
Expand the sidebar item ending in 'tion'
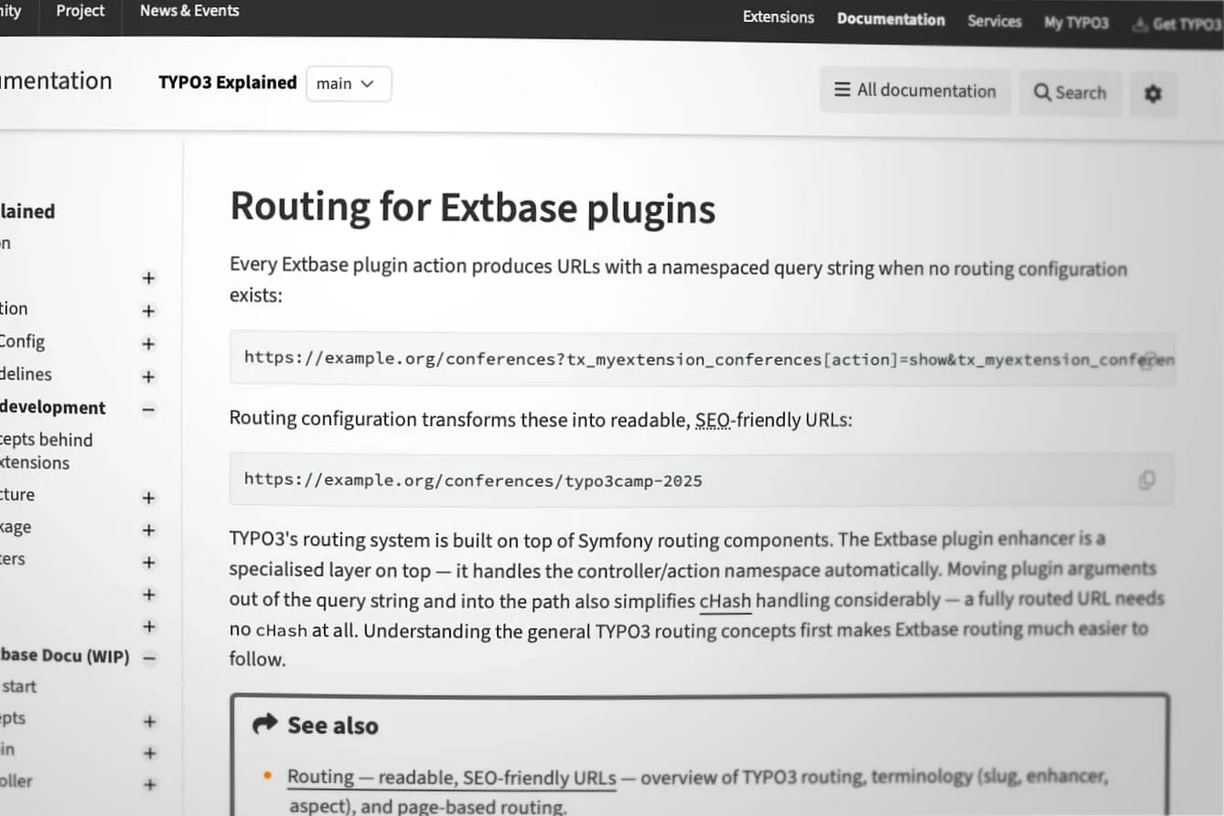(x=149, y=311)
